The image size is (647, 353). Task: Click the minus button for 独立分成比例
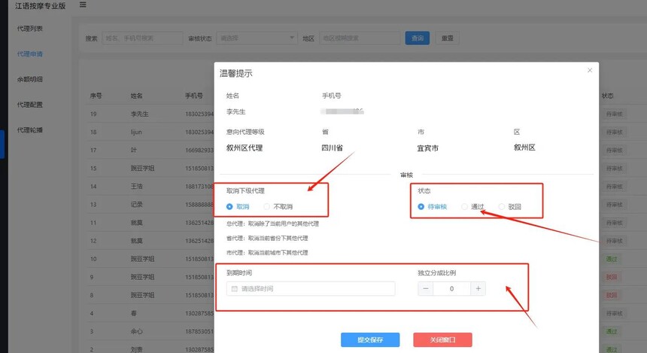click(x=426, y=288)
